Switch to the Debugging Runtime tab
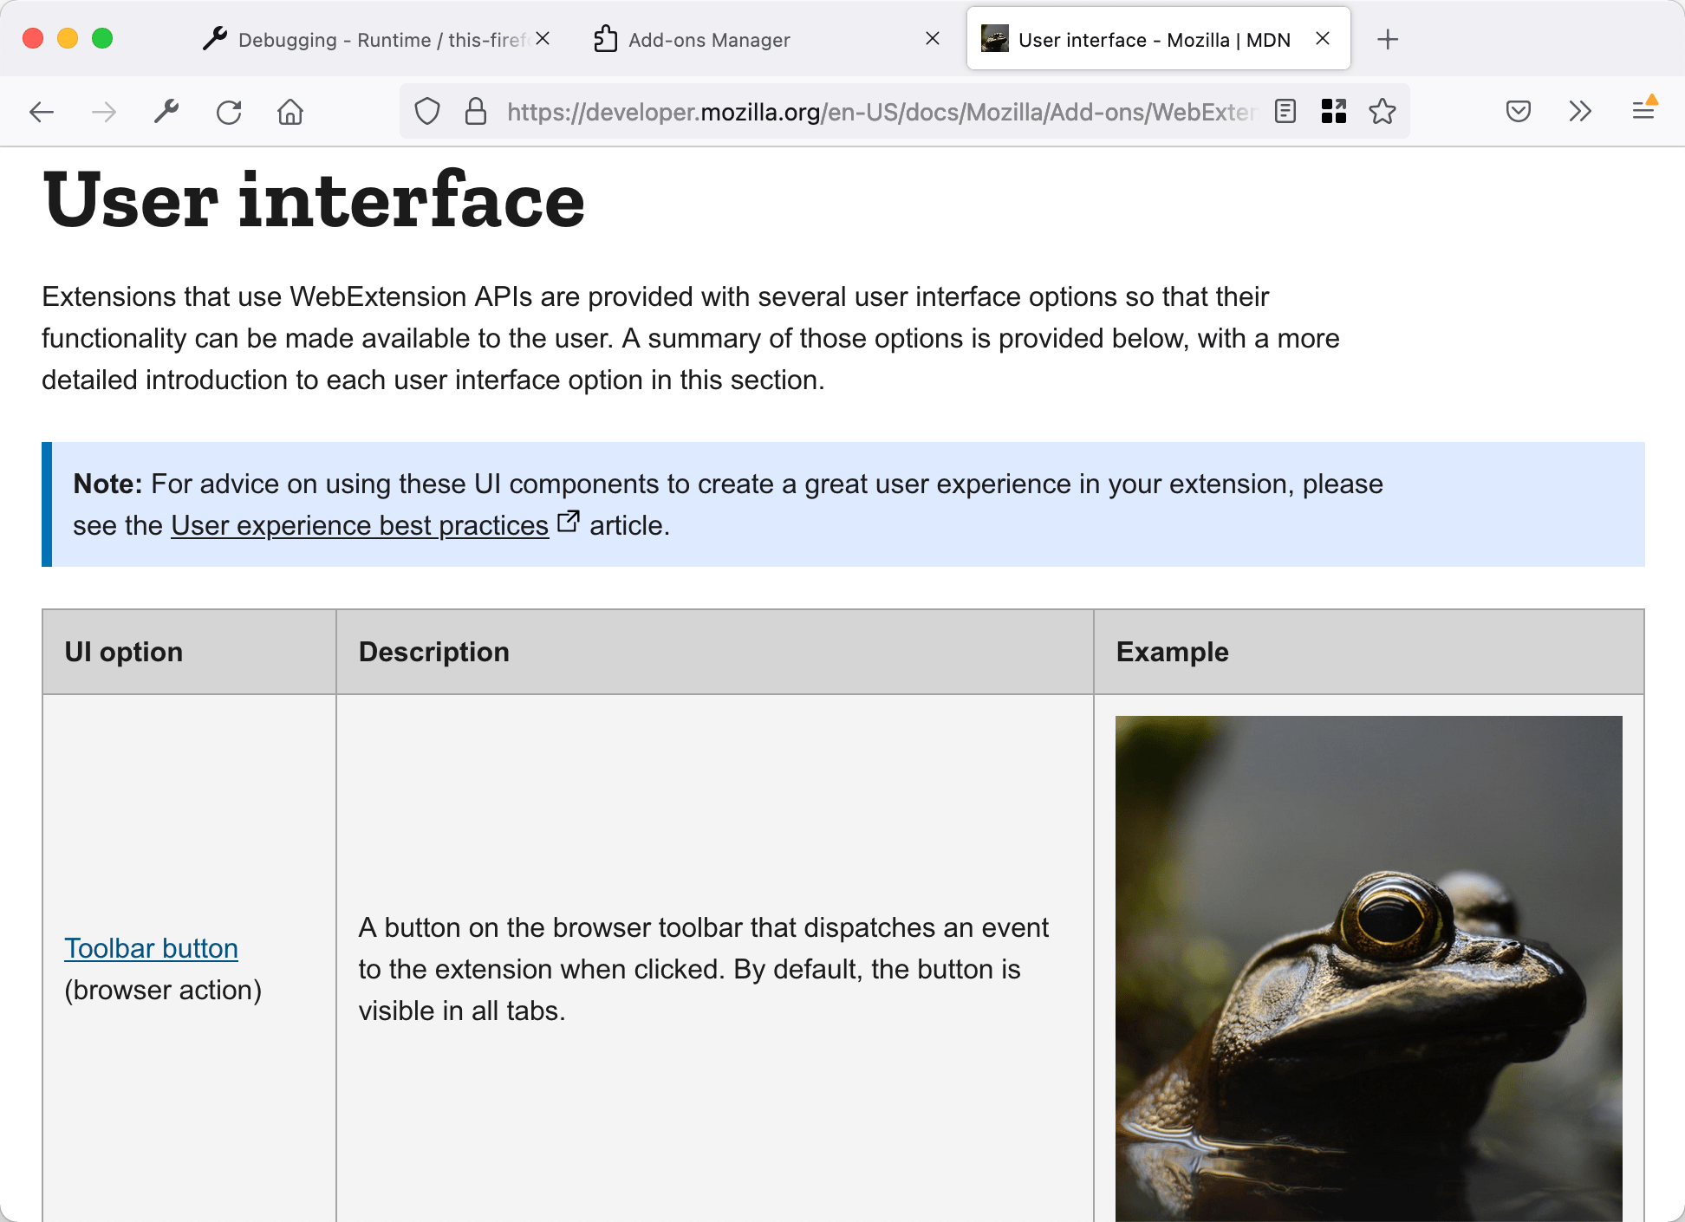The width and height of the screenshot is (1685, 1222). coord(373,39)
